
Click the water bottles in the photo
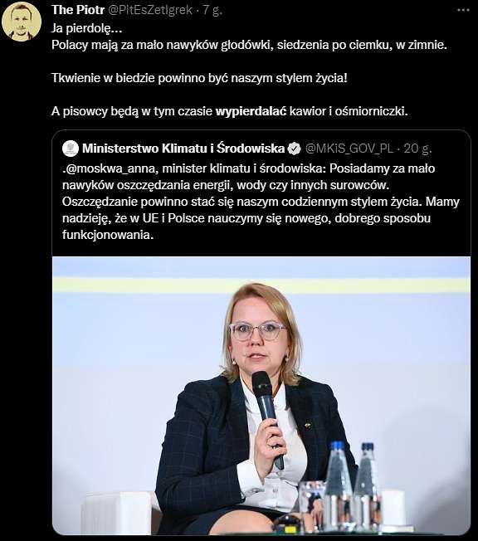click(x=354, y=485)
